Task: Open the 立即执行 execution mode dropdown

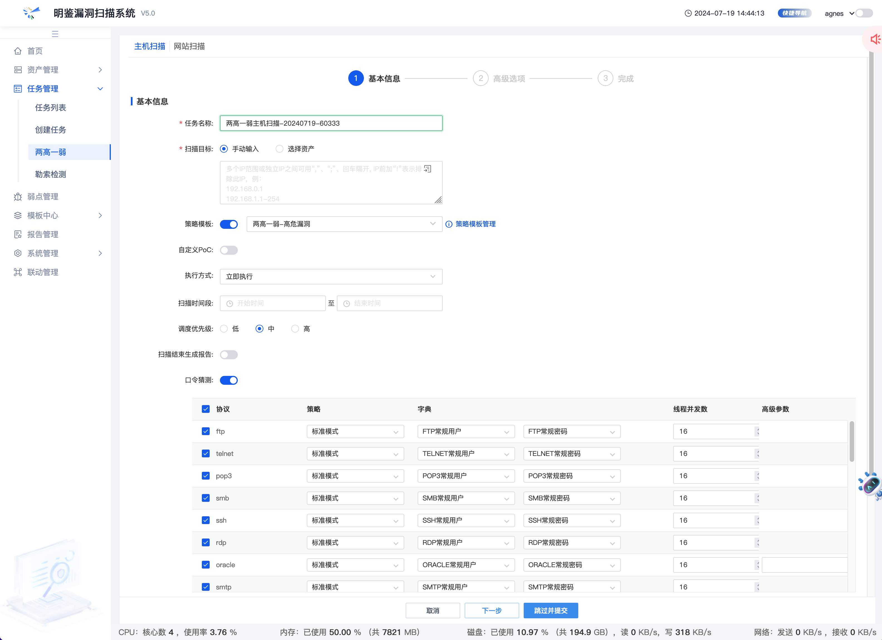Action: (x=331, y=277)
